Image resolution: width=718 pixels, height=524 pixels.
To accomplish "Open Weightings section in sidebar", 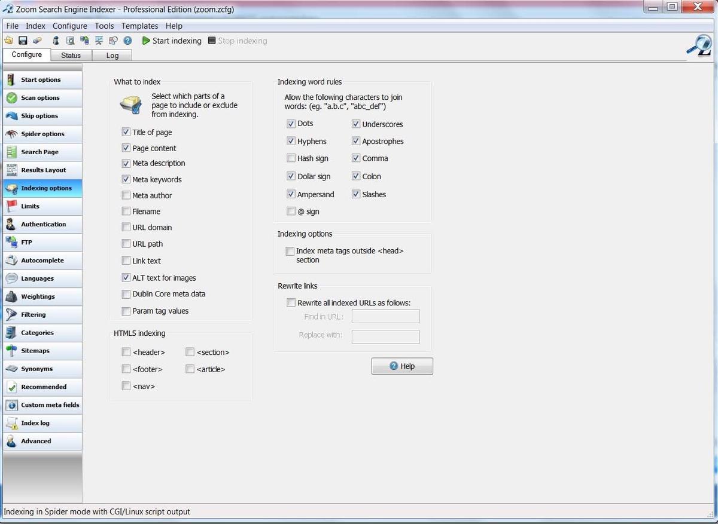I will [x=42, y=296].
